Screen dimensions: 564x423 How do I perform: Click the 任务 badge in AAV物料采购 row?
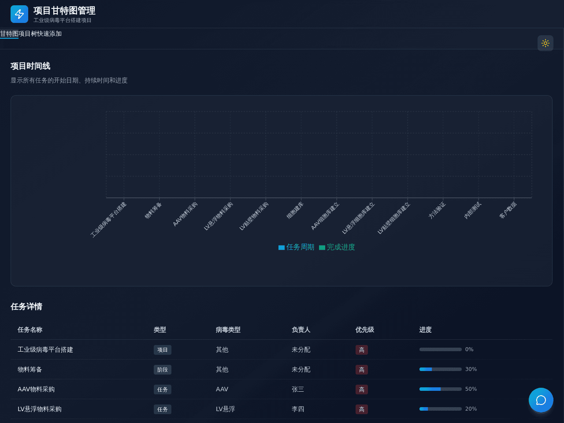click(163, 390)
